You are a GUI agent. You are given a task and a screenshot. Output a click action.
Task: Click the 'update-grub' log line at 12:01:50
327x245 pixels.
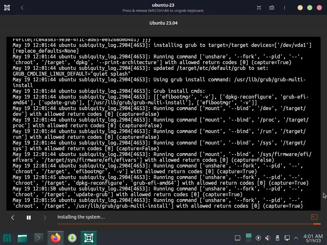[x=158, y=191]
